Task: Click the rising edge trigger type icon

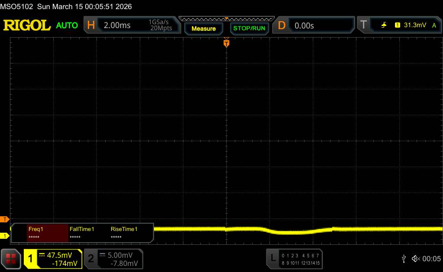Action: 384,25
